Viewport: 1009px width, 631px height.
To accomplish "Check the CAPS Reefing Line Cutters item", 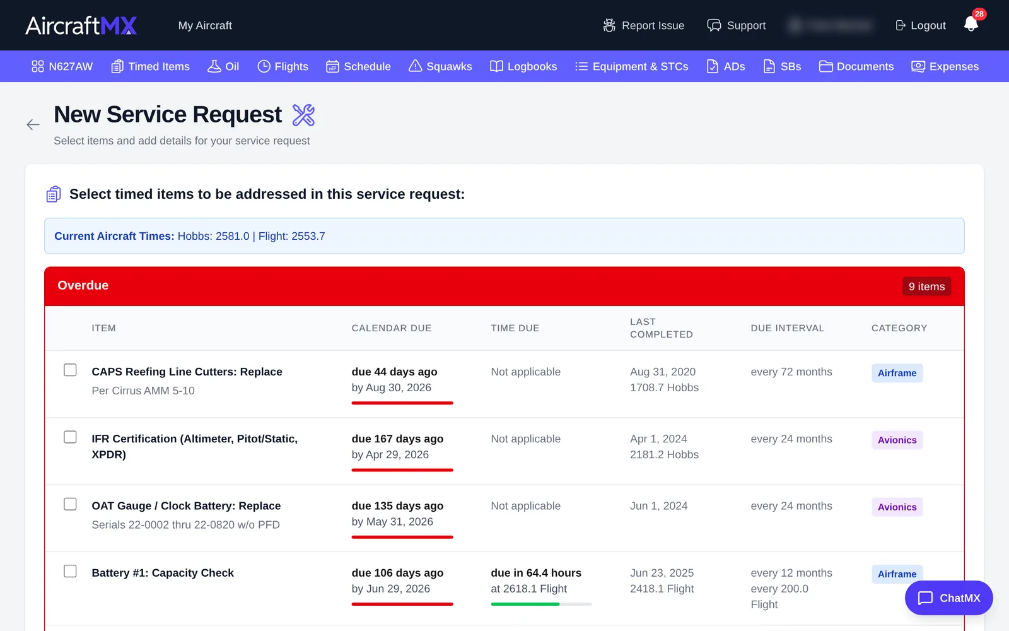I will click(x=70, y=370).
